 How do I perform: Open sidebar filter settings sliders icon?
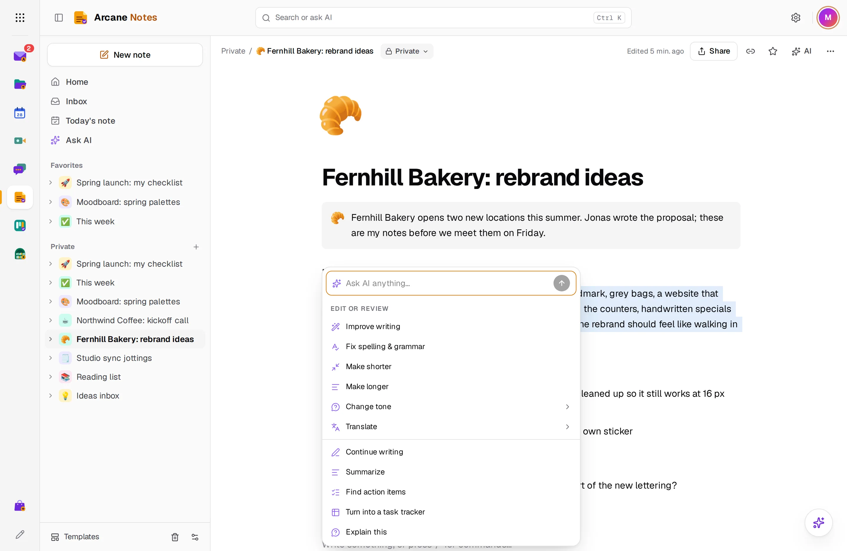pos(195,537)
